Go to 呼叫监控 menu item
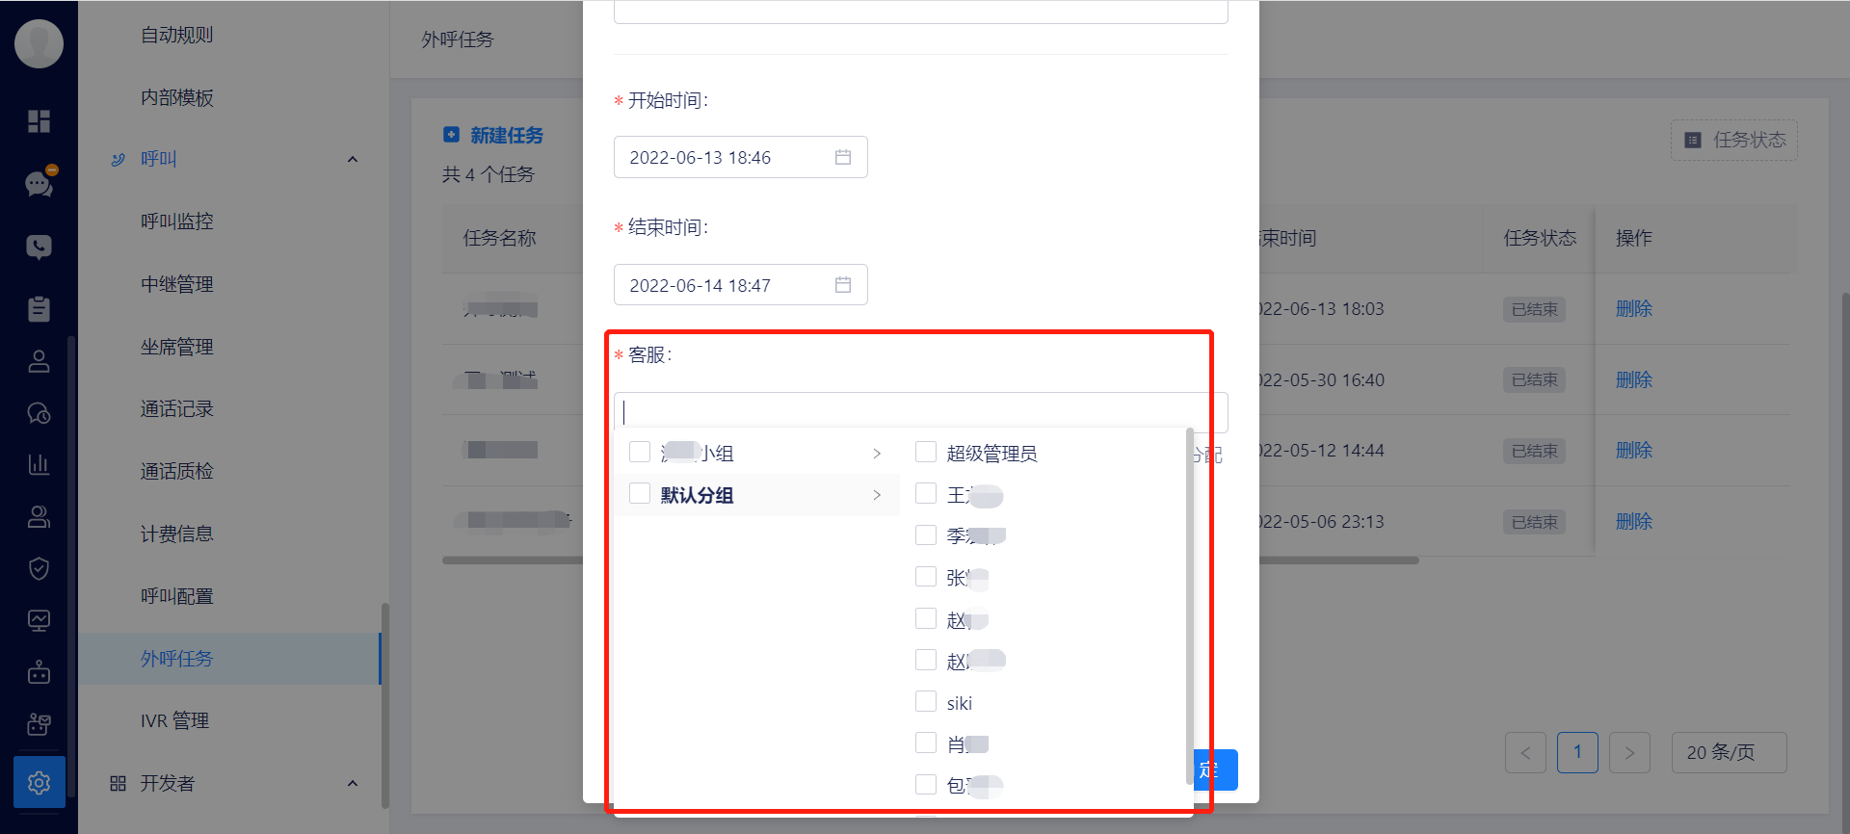This screenshot has width=1850, height=834. [176, 221]
